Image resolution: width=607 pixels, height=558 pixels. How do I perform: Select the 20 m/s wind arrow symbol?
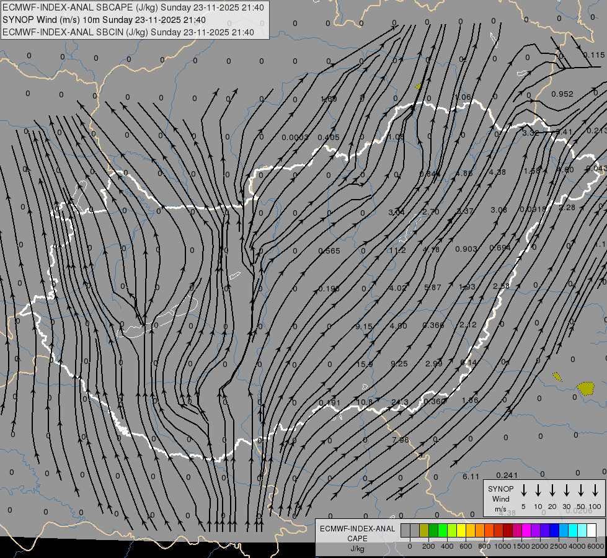pos(552,490)
